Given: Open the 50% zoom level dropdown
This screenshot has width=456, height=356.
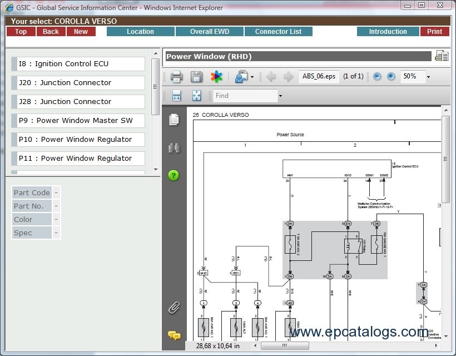Looking at the screenshot, I should tap(428, 77).
